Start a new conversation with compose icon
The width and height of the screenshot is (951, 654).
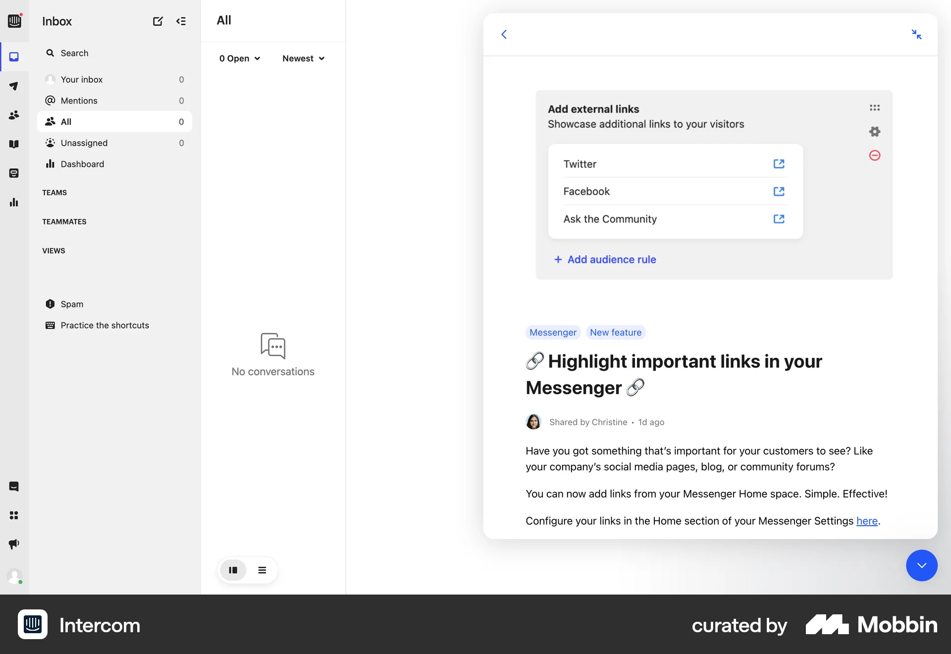[158, 21]
